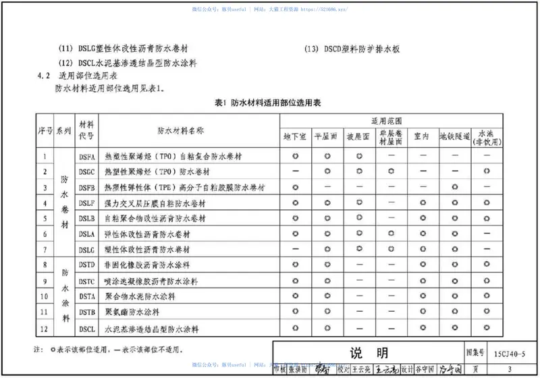Click the line (12) DSCL水泥基渗透结晶型防水涂料 above the table

128,63
